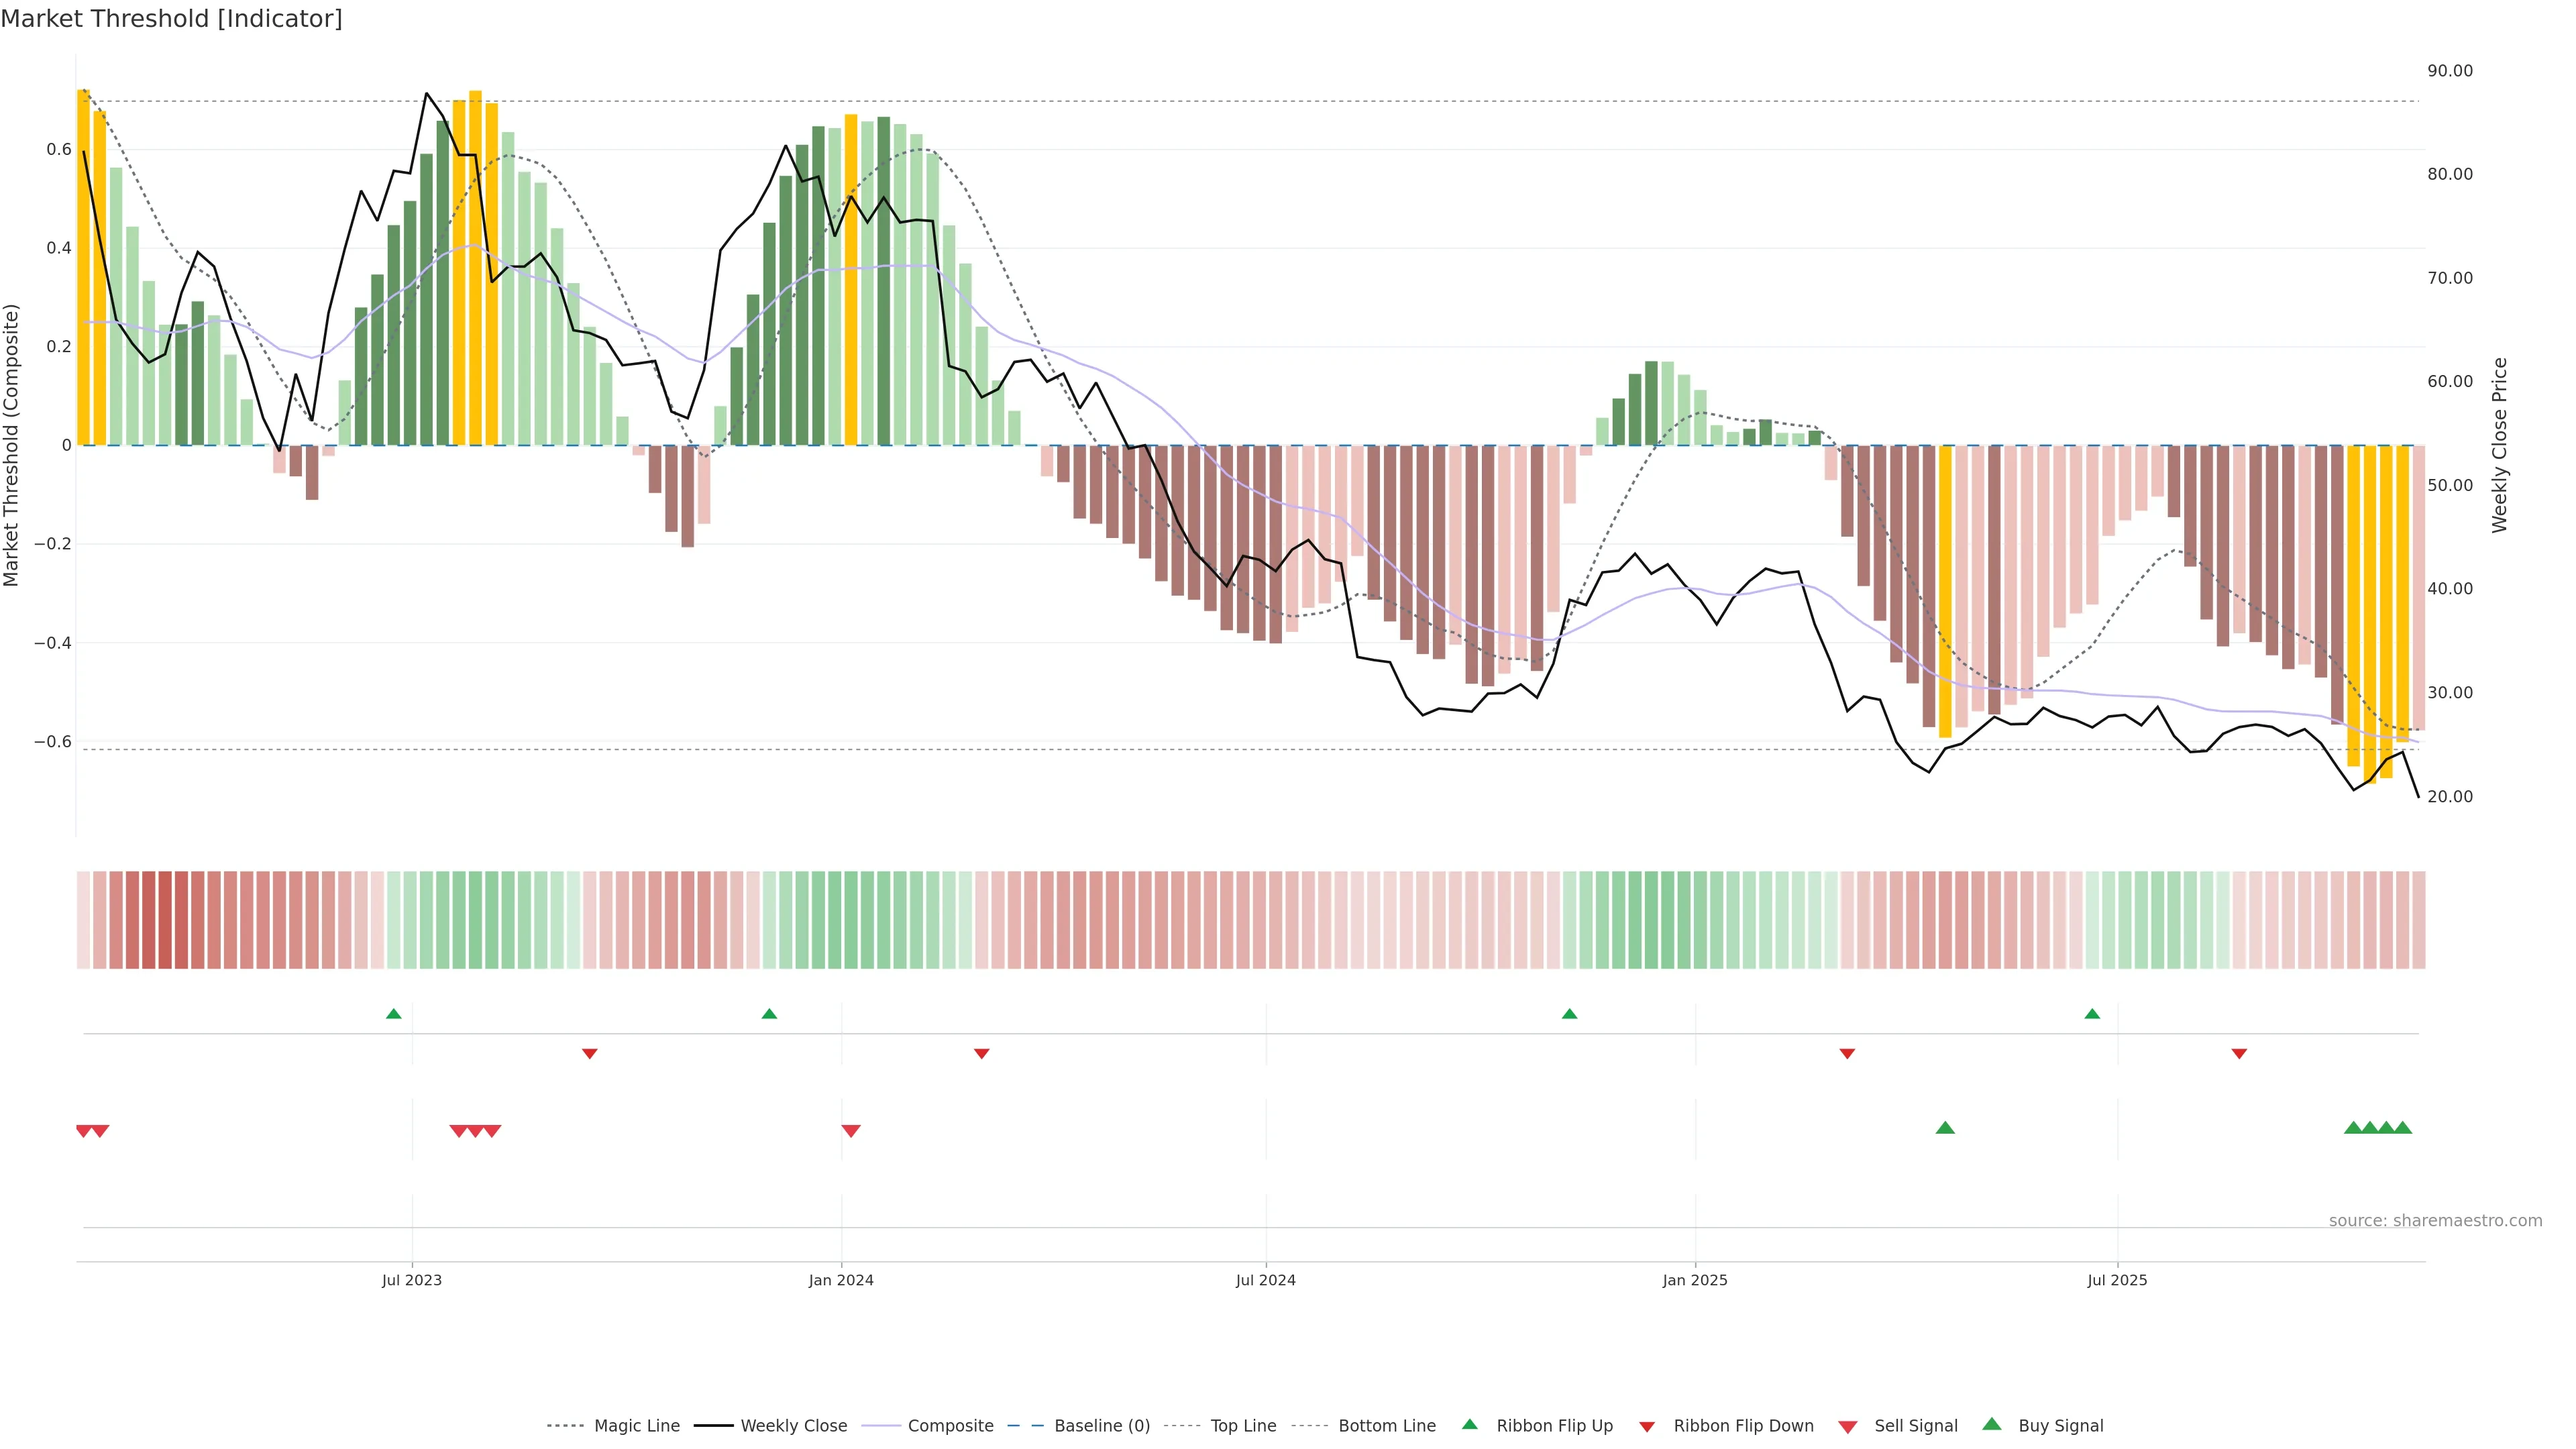
Task: Click the Market Threshold [Indicator] title
Action: pyautogui.click(x=171, y=19)
